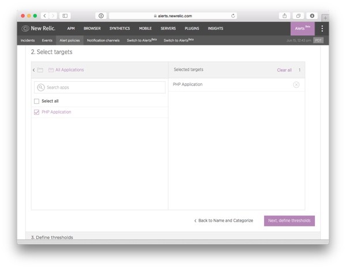This screenshot has height=269, width=346.
Task: Go Back to Name and Categorize
Action: (224, 221)
